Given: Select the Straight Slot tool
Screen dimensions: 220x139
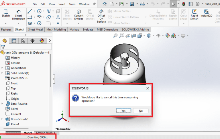Looking at the screenshot, I should click(30, 23).
